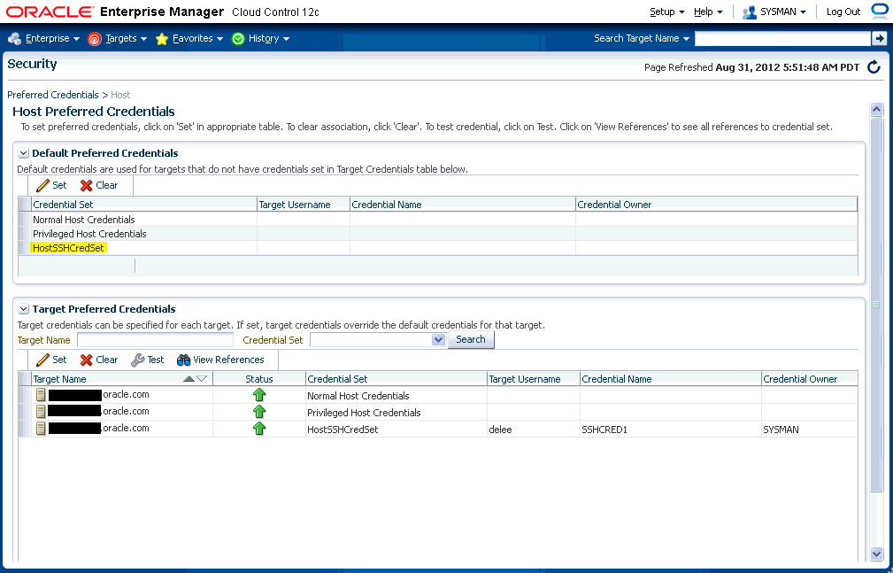
Task: Click the Targets bullseye icon
Action: 95,39
